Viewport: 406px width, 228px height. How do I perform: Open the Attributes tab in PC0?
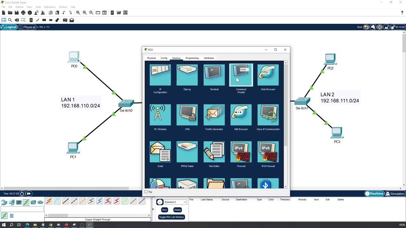[209, 58]
